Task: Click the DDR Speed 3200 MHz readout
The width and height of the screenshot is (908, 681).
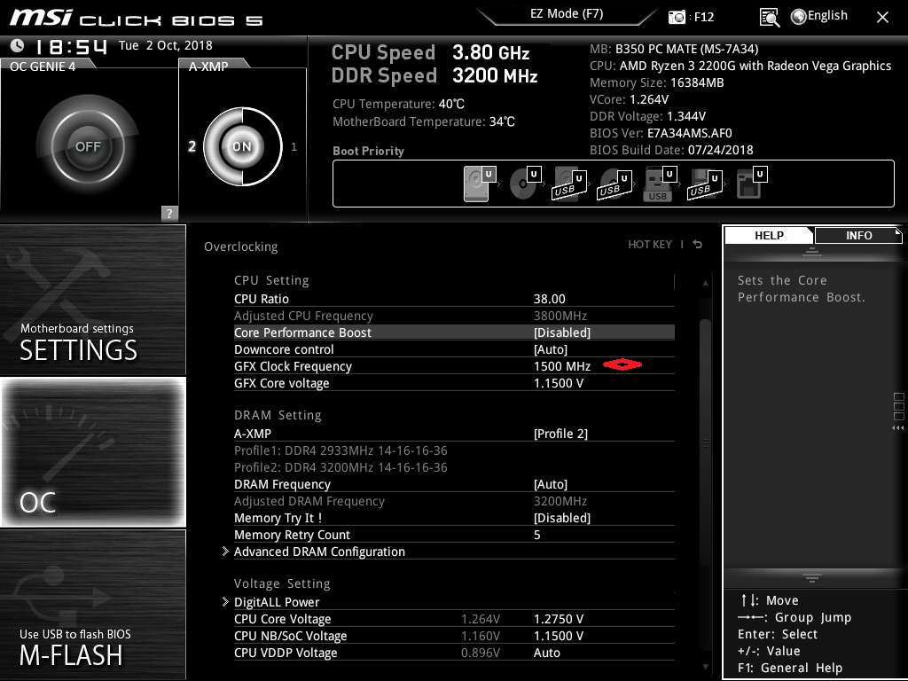Action: (x=434, y=75)
